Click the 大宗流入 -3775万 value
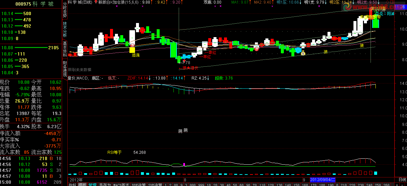This screenshot has height=186, width=407. tap(53, 146)
